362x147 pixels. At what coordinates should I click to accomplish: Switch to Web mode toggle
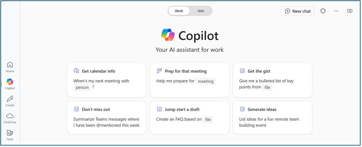[x=201, y=11]
